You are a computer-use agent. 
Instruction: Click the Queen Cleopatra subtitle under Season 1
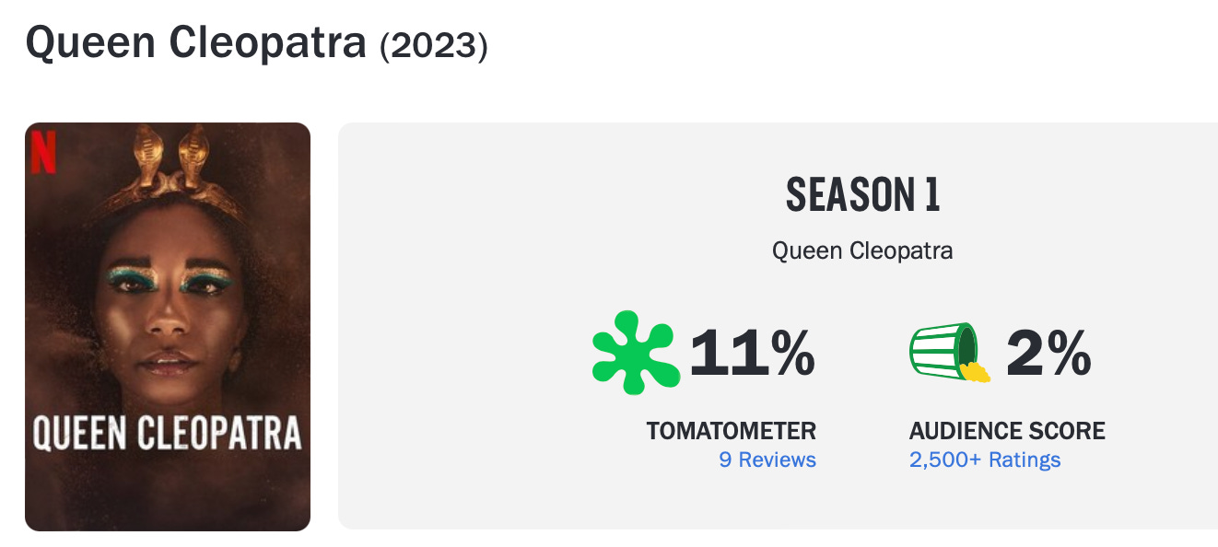pyautogui.click(x=862, y=250)
